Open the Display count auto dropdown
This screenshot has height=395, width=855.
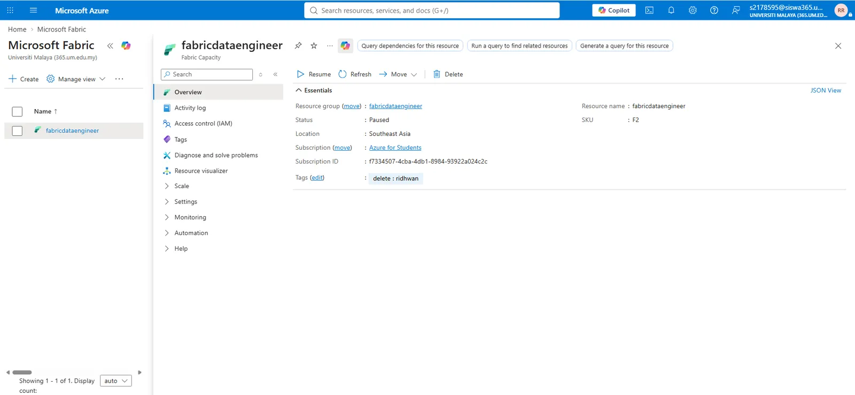click(x=116, y=381)
